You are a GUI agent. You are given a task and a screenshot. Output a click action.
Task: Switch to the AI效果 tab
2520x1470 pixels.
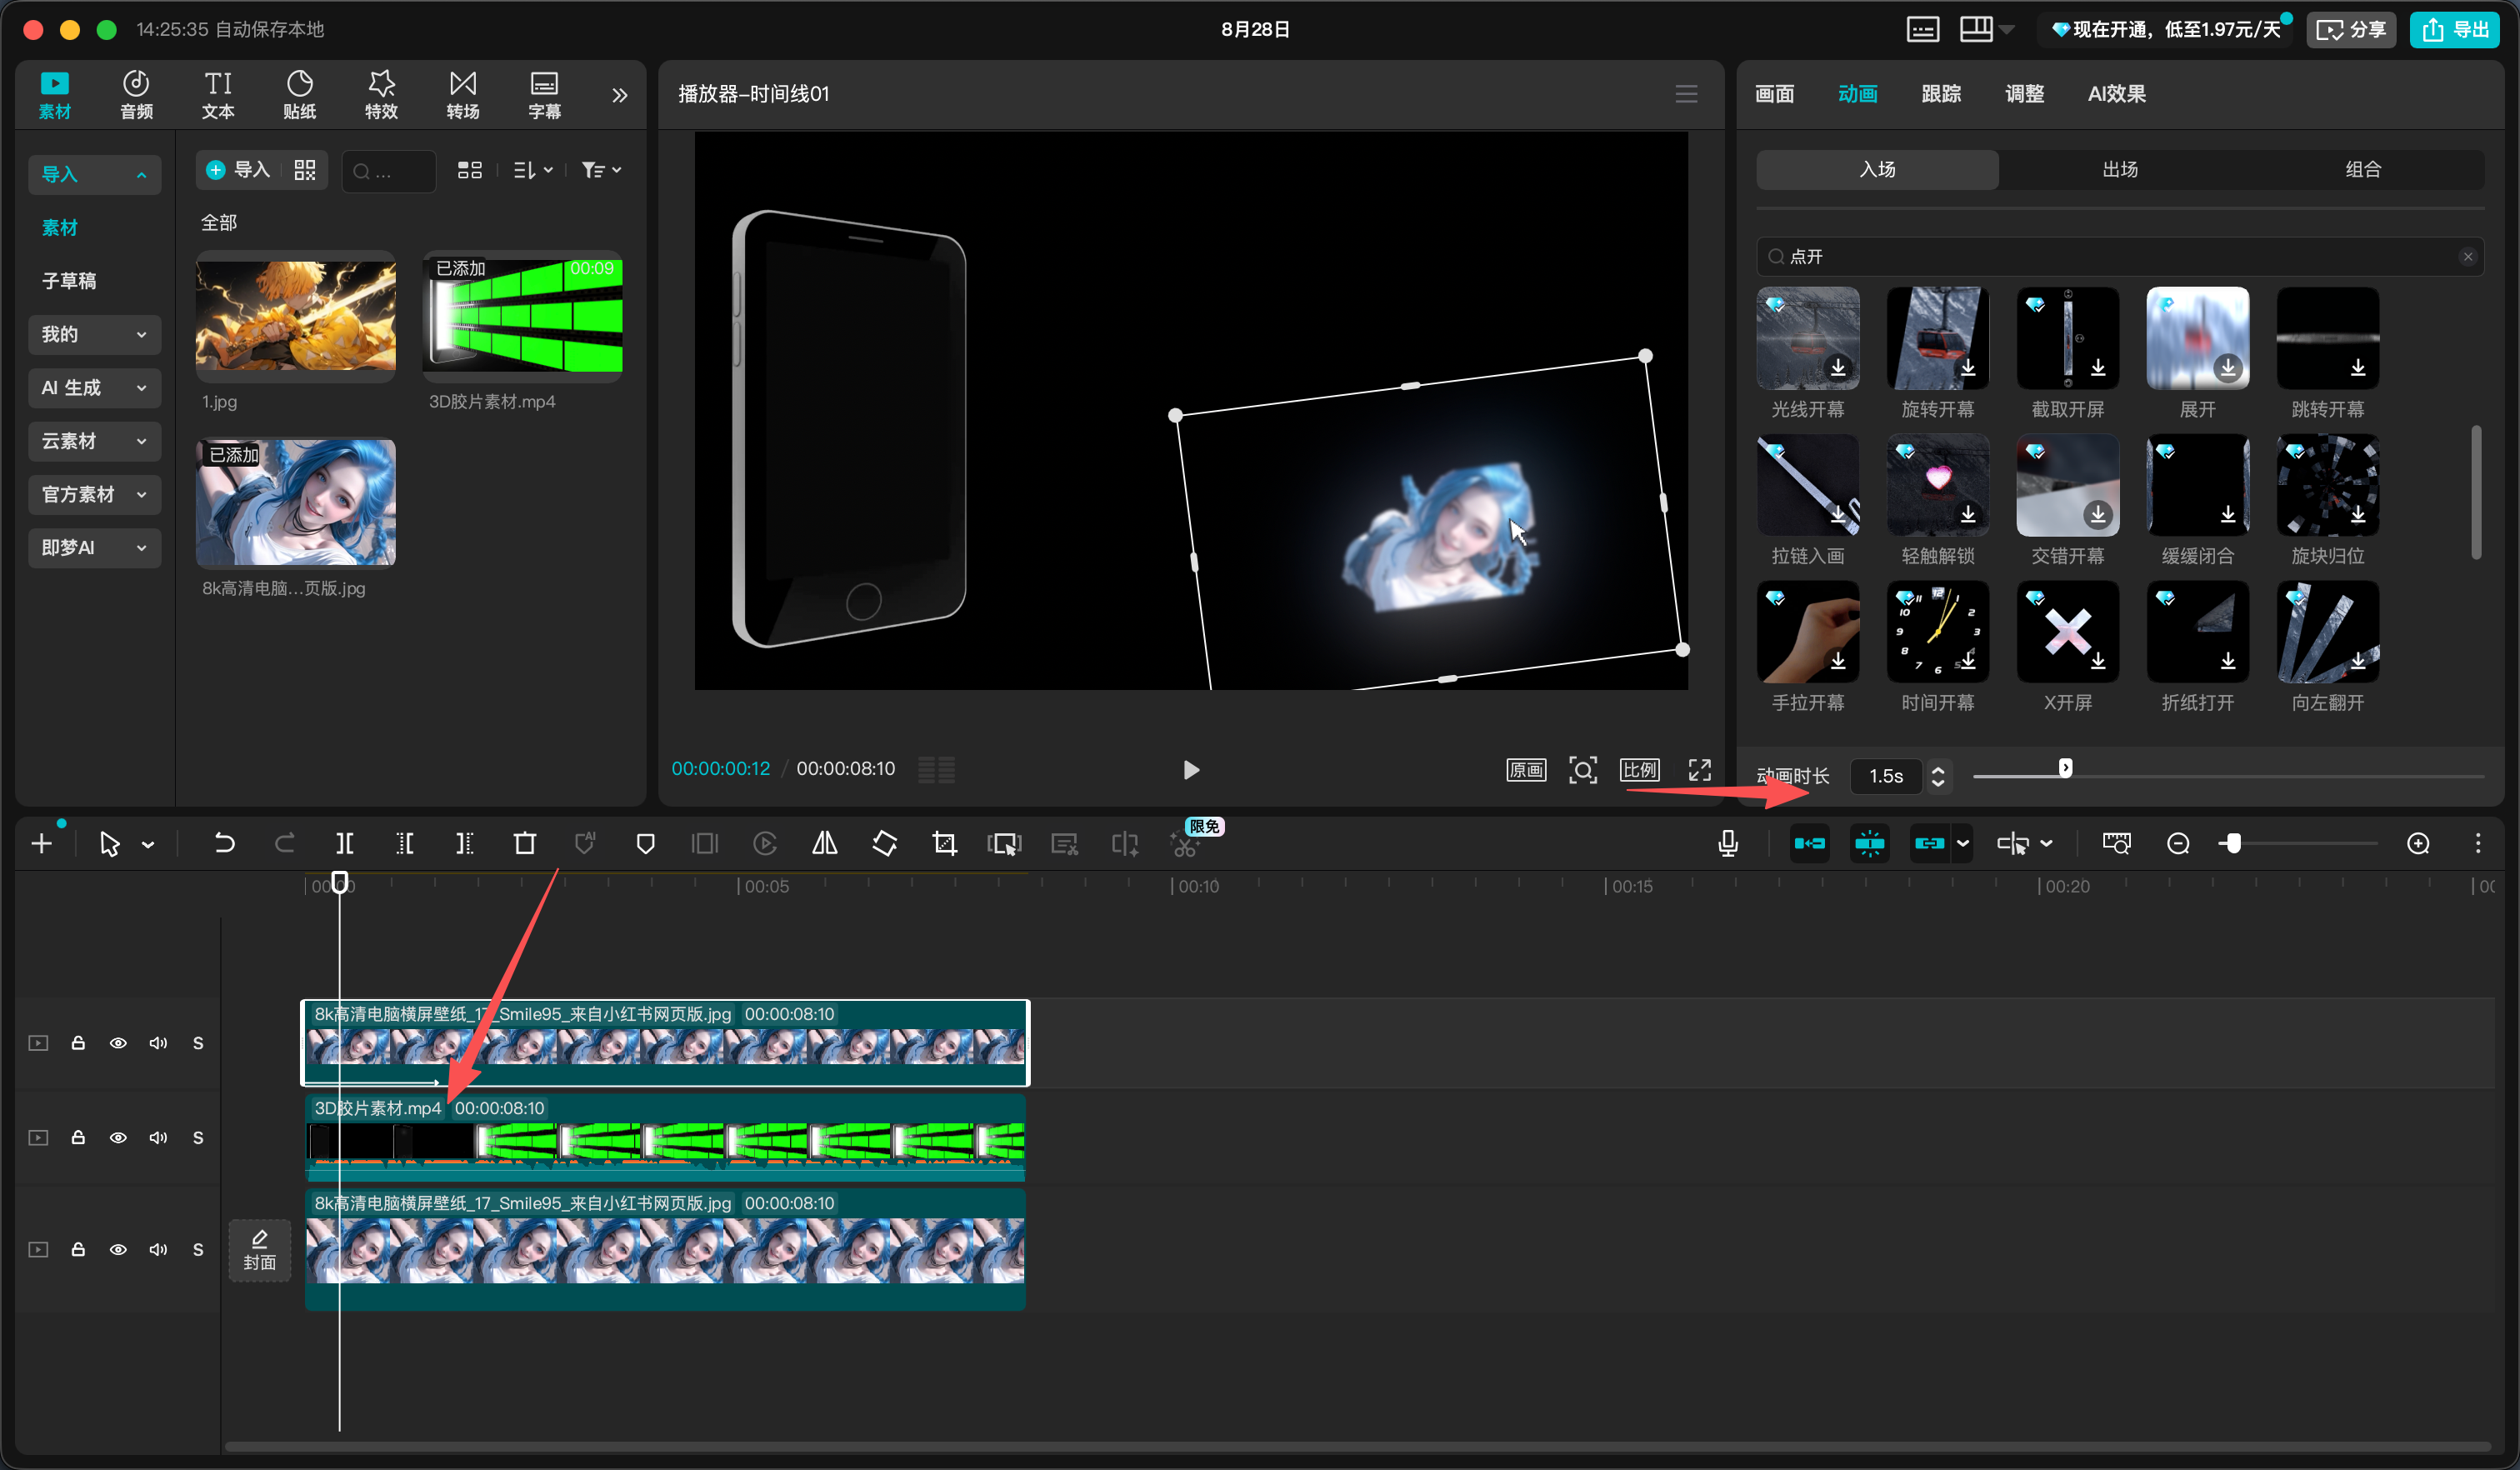[2116, 94]
